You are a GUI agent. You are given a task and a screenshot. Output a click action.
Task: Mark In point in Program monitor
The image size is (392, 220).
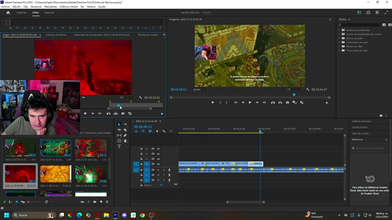point(220,103)
